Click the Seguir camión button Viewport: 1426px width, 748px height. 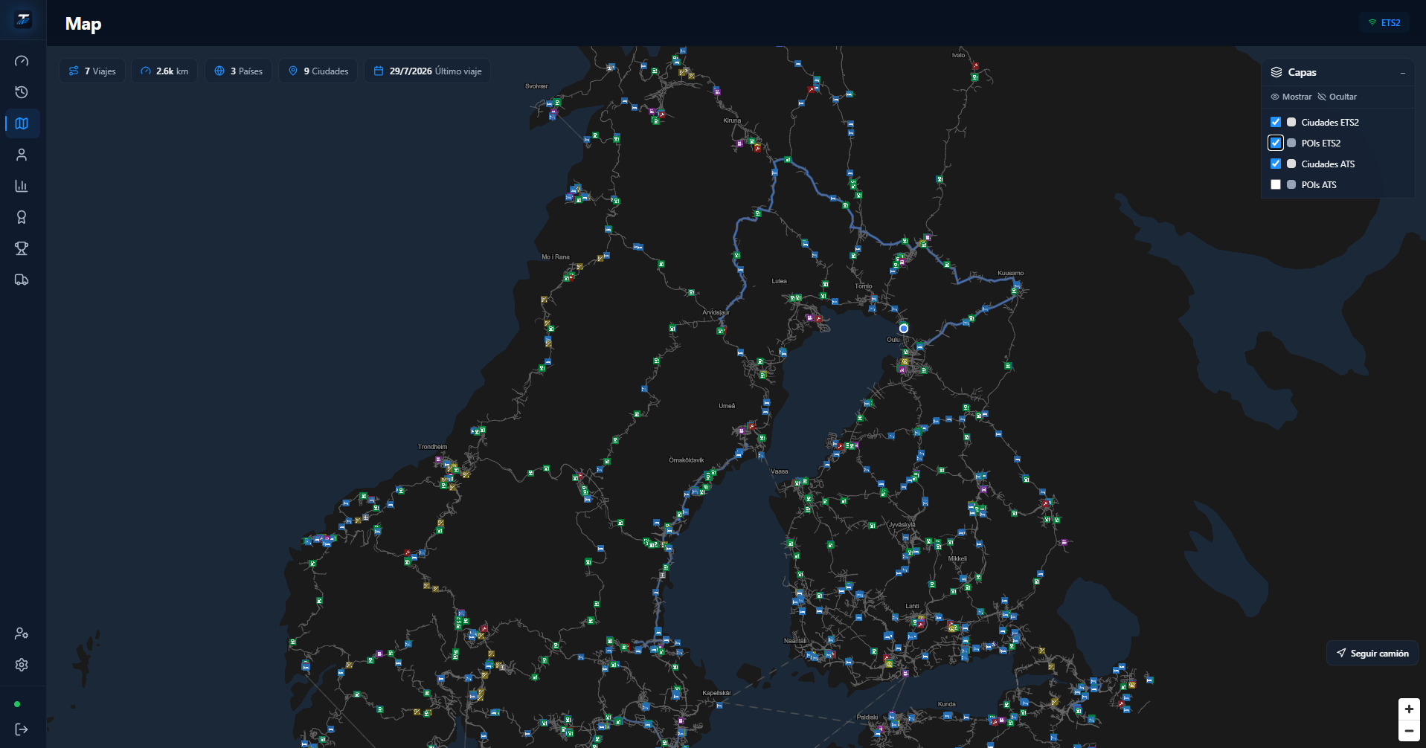coord(1372,653)
